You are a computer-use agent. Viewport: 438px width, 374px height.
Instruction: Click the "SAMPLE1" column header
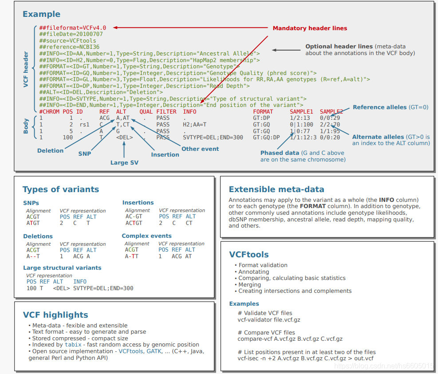(301, 112)
